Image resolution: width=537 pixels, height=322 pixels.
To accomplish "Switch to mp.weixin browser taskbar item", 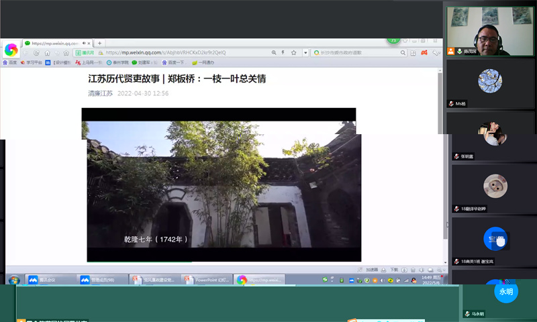I will pyautogui.click(x=259, y=280).
